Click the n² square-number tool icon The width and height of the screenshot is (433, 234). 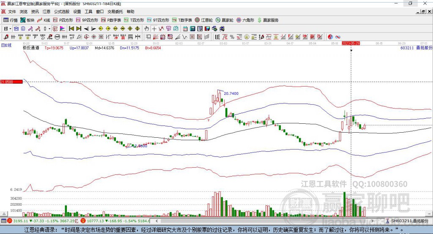coord(72,37)
